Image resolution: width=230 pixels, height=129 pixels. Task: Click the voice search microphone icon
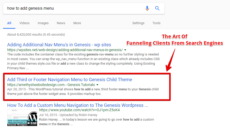tap(147, 8)
